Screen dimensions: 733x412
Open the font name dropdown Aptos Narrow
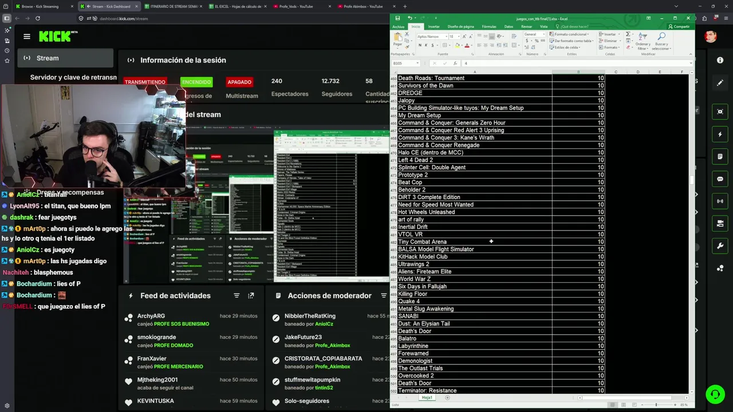coord(447,37)
